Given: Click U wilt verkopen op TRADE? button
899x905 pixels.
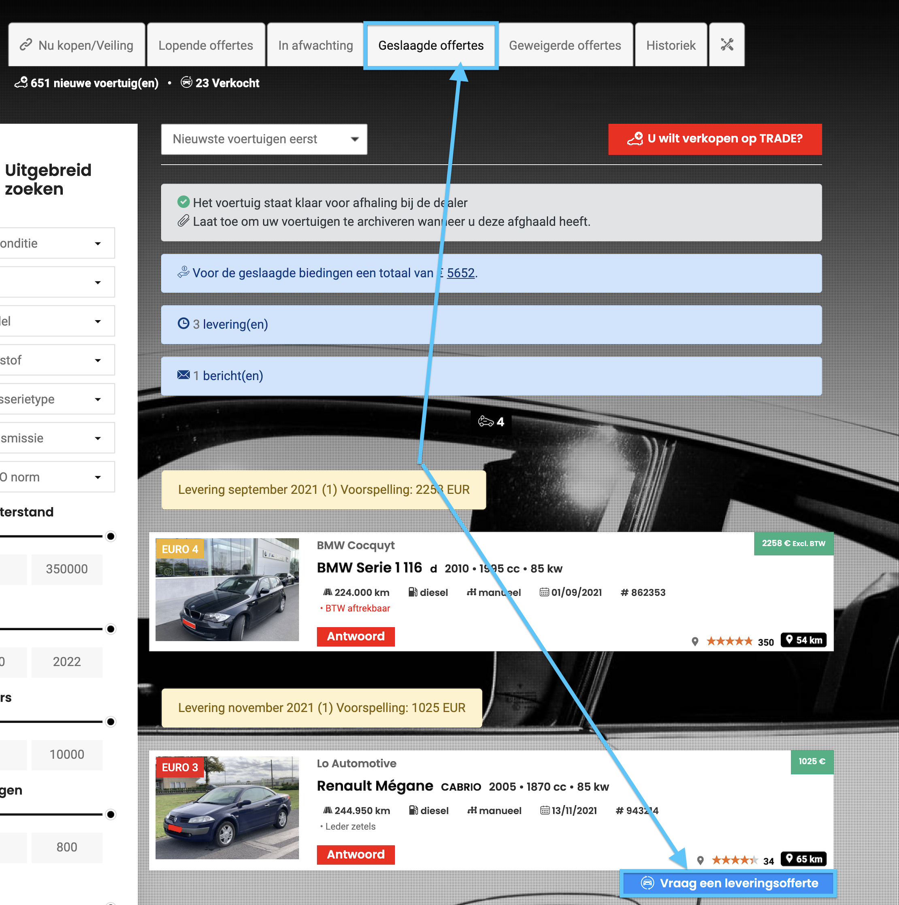Looking at the screenshot, I should coord(715,139).
